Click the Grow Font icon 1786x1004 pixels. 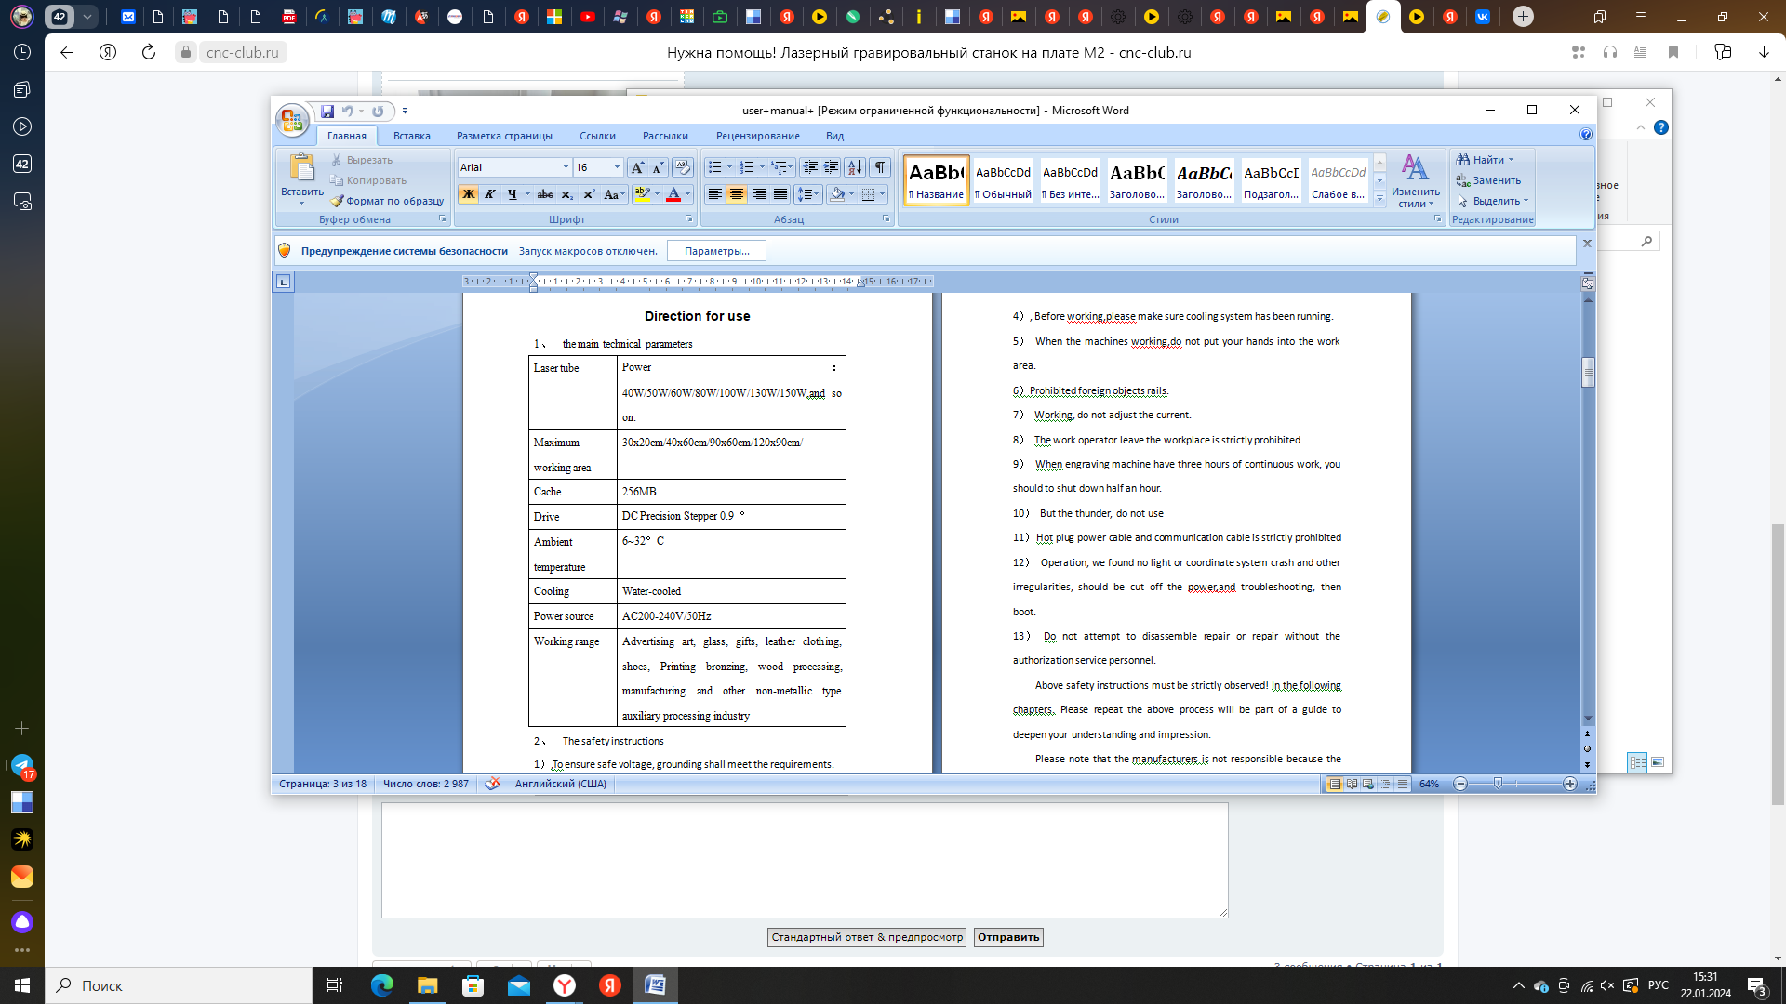coord(637,167)
